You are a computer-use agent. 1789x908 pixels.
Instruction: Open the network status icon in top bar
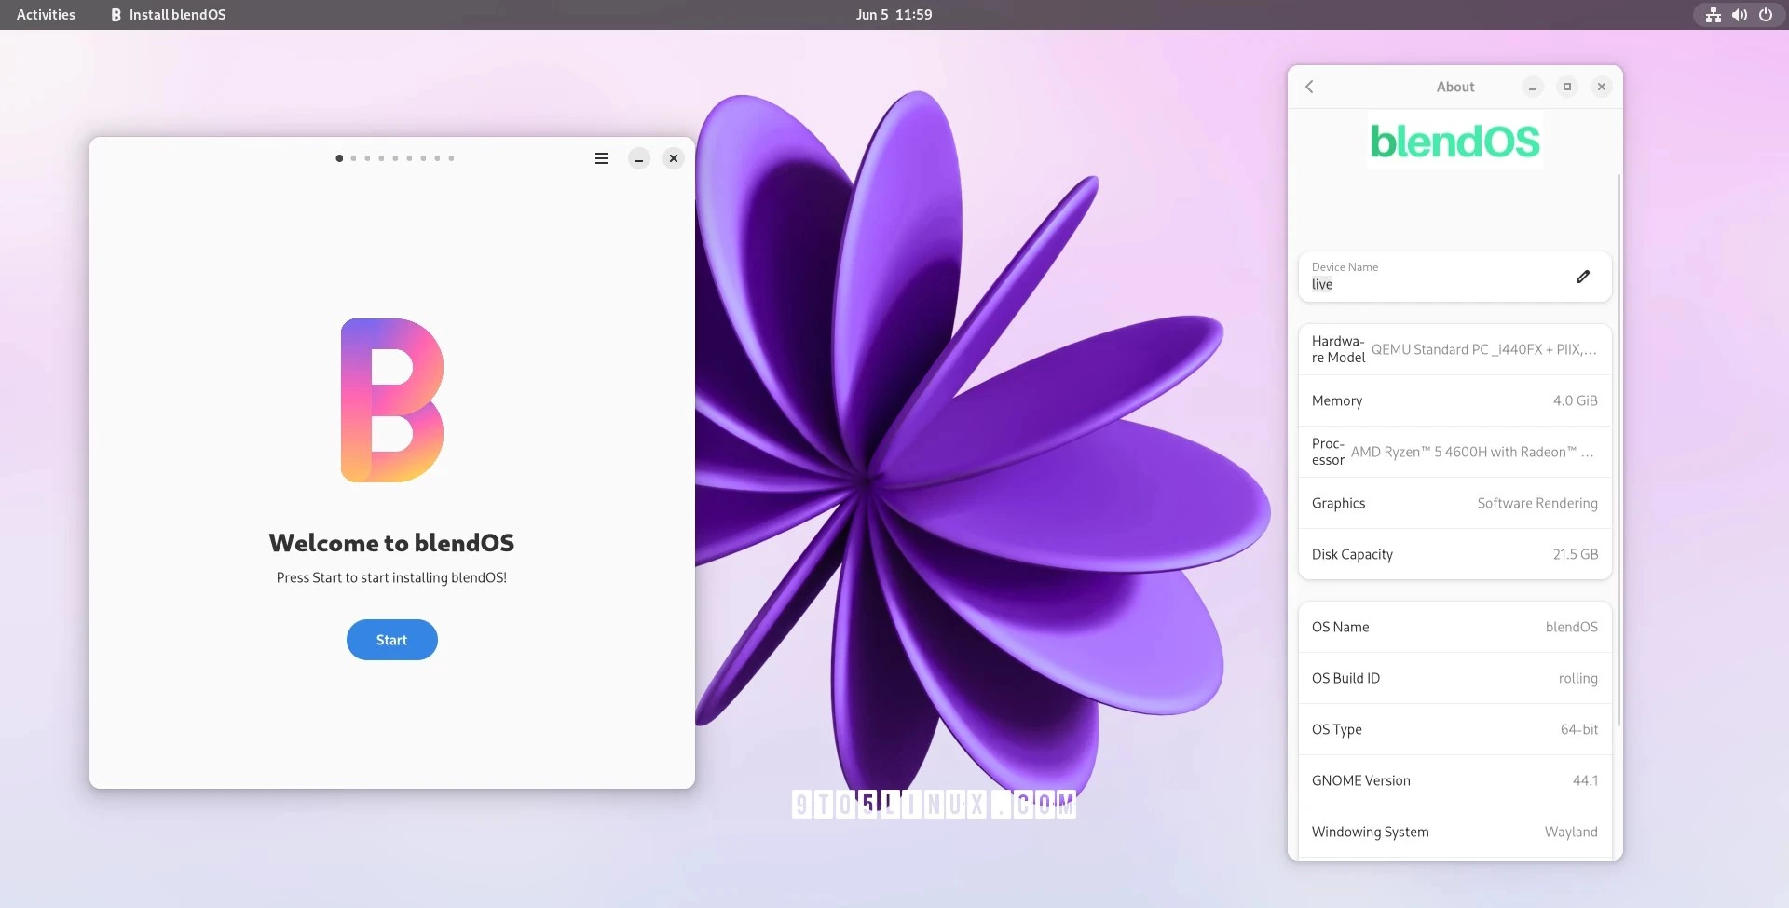tap(1713, 15)
